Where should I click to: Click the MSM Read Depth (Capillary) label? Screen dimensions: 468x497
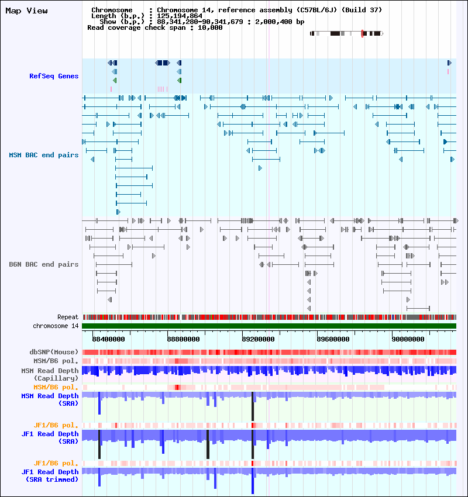tap(50, 375)
